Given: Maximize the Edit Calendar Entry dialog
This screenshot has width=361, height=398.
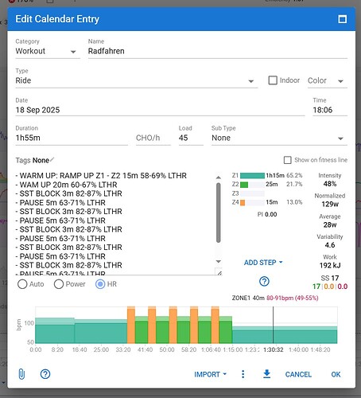Looking at the screenshot, I should (342, 19).
